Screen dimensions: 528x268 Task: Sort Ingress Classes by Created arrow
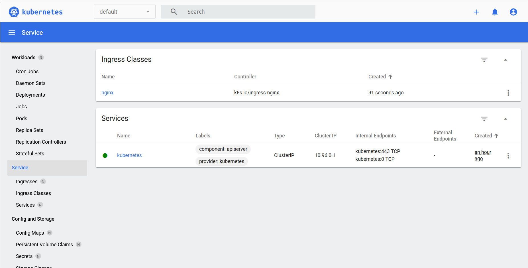click(x=390, y=77)
